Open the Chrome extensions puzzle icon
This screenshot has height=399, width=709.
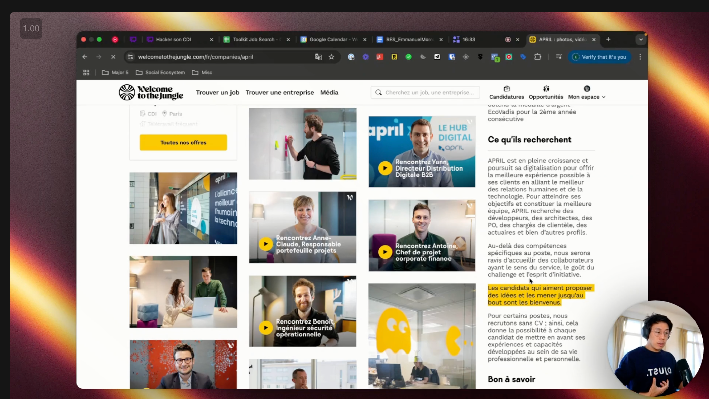click(537, 57)
